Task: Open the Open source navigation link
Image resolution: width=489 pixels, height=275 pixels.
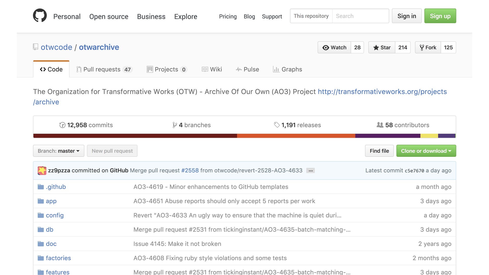Action: (109, 17)
